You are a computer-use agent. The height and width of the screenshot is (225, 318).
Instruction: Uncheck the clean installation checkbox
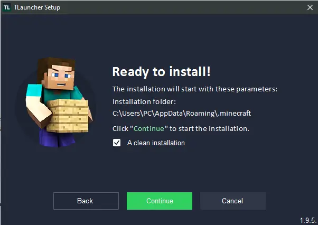pos(117,143)
